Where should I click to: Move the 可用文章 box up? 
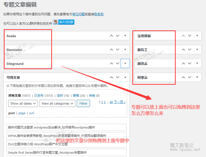click(111, 77)
